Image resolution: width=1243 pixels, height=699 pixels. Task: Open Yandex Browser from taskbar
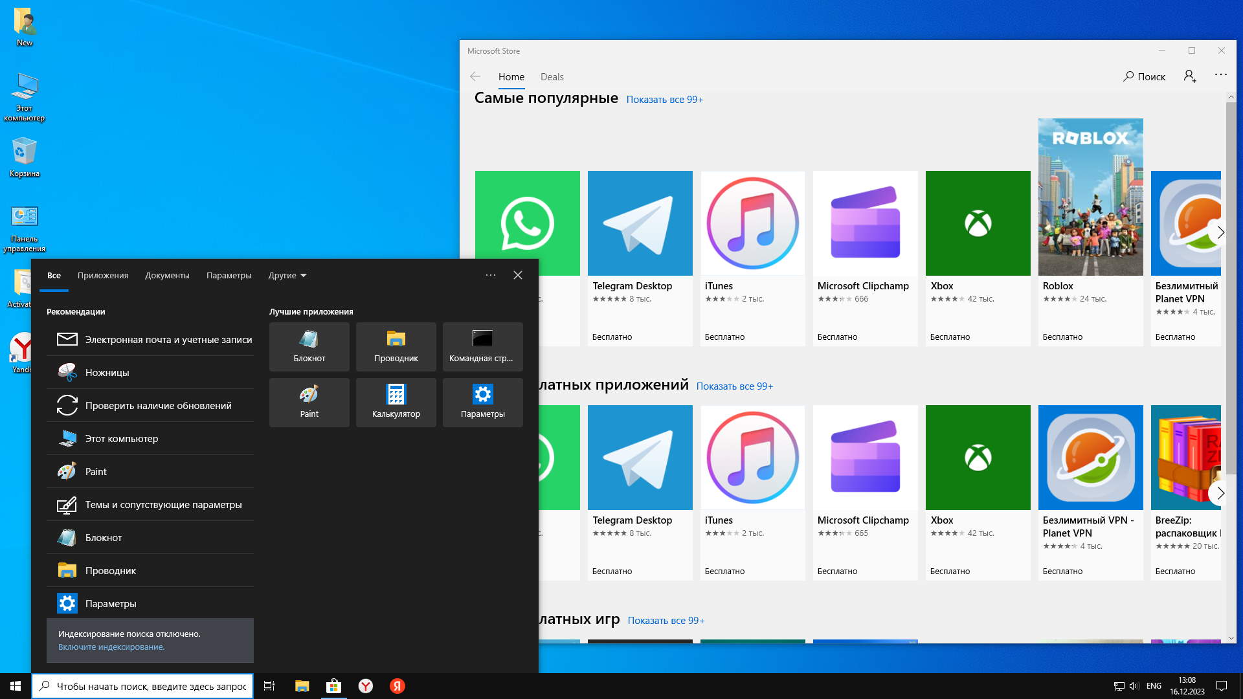(366, 686)
